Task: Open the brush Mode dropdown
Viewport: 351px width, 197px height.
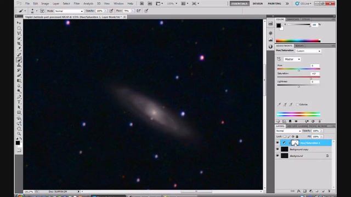Action: click(x=69, y=11)
